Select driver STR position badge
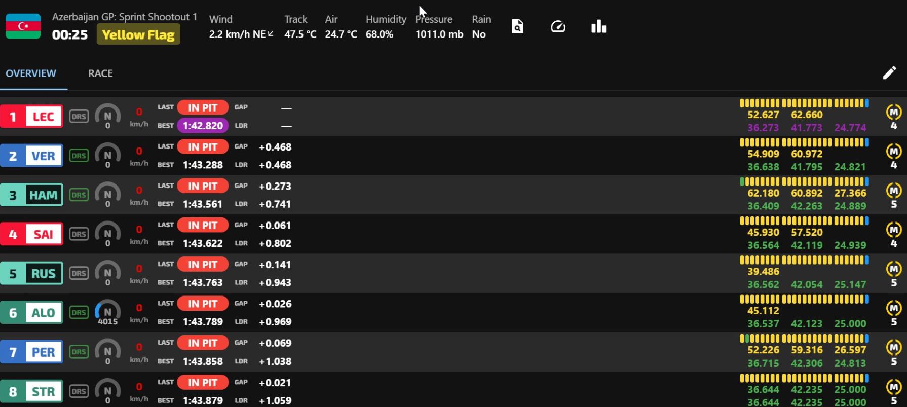The width and height of the screenshot is (907, 407). (x=32, y=391)
